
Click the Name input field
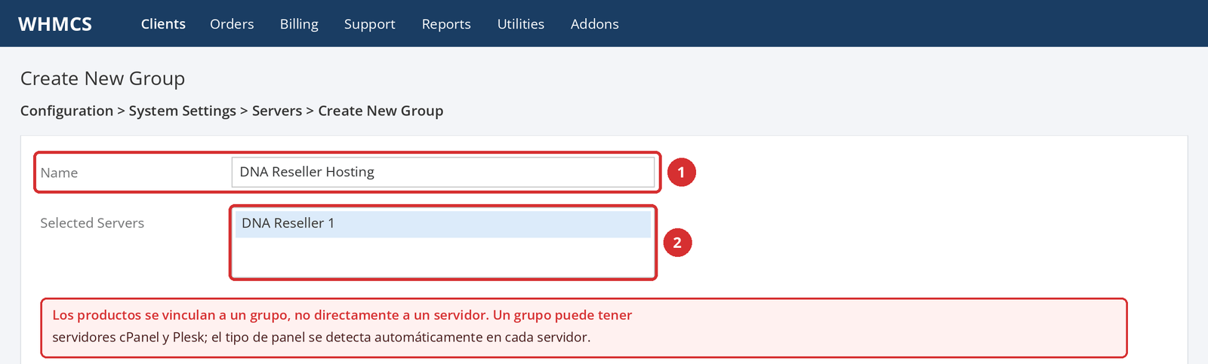(443, 172)
